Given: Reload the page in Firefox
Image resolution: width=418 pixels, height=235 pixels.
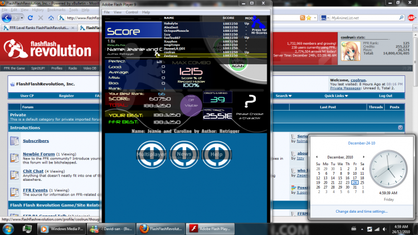Looking at the screenshot, I should tap(30, 18).
